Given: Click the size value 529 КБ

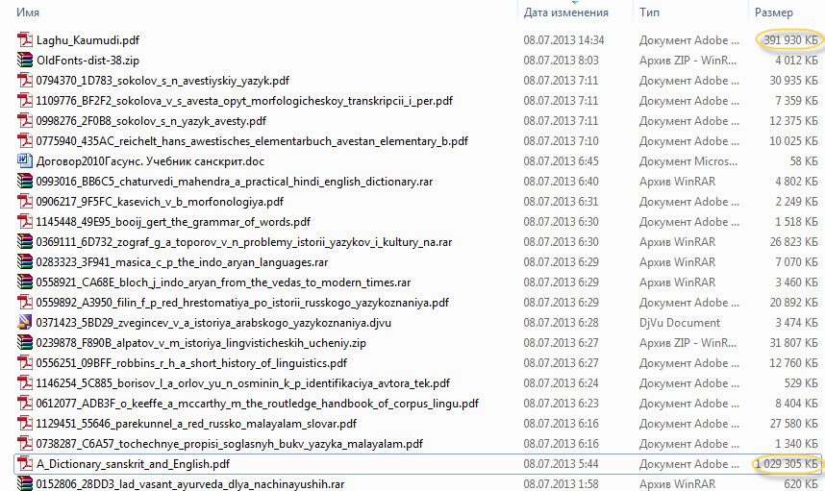Looking at the screenshot, I should (801, 383).
